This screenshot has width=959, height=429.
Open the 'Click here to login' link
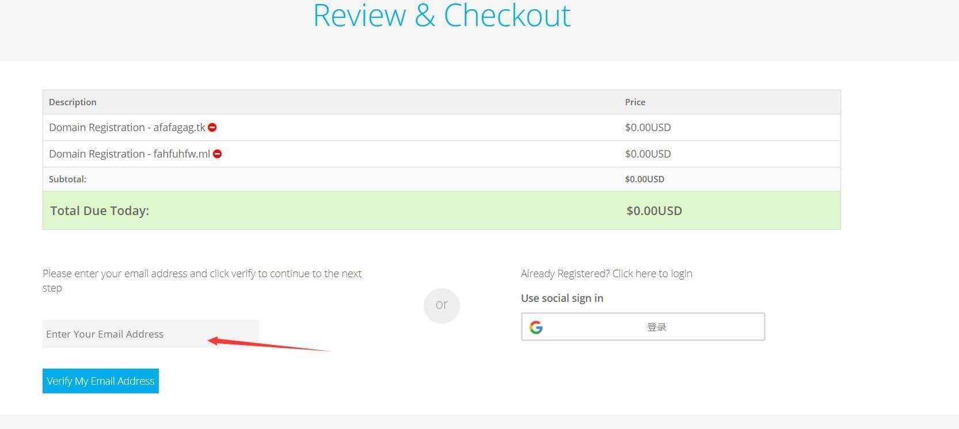click(652, 274)
